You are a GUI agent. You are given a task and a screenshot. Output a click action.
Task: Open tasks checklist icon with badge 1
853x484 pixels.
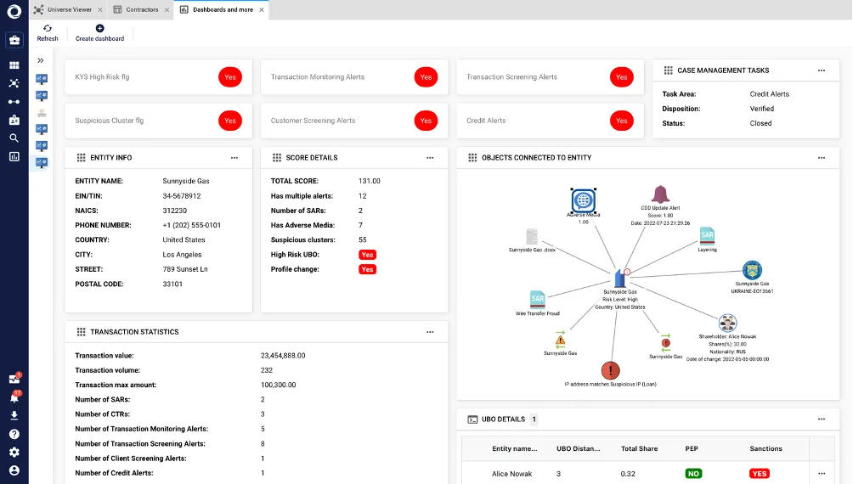pos(14,379)
